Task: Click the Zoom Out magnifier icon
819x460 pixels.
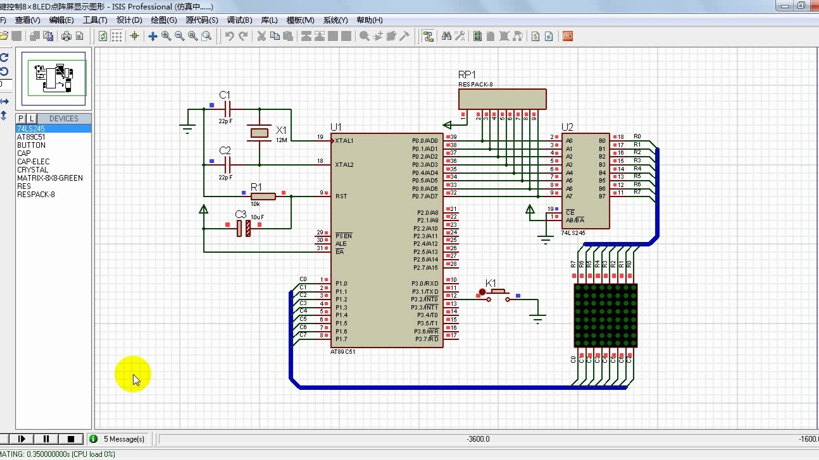Action: (179, 36)
